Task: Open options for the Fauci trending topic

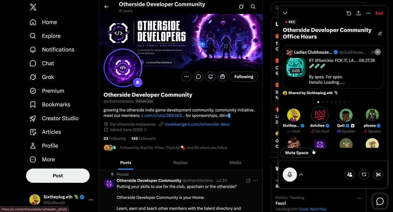Action: coord(360,198)
